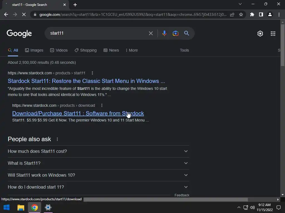Expand How do I download start 11
Image resolution: width=285 pixels, height=213 pixels.
point(98,187)
